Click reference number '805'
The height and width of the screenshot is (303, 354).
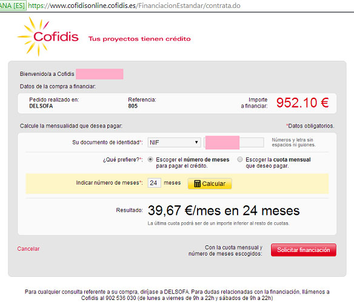pyautogui.click(x=133, y=106)
